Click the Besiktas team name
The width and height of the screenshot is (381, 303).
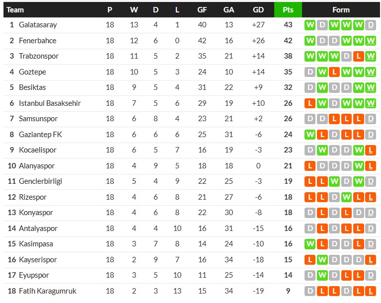coord(32,87)
